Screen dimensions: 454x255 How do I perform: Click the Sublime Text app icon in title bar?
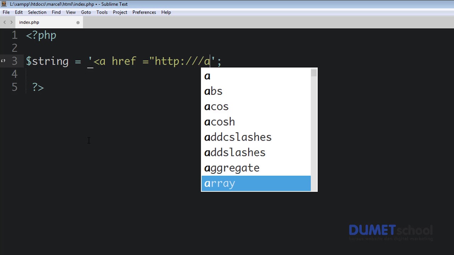coord(4,4)
